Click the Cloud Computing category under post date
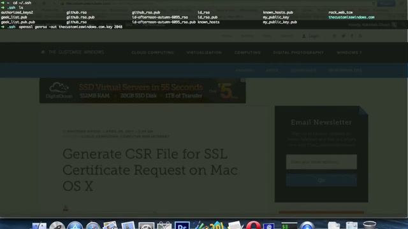The width and height of the screenshot is (408, 229). click(99, 136)
